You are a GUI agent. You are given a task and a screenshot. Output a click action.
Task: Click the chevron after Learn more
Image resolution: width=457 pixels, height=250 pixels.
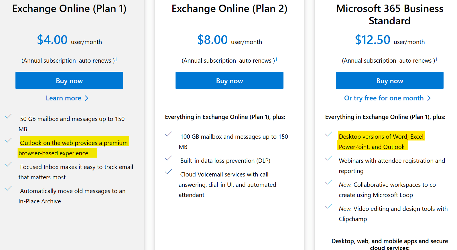coord(86,98)
